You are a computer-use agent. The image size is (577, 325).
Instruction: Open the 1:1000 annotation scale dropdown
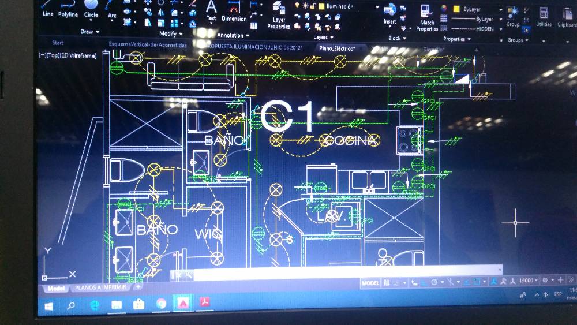pyautogui.click(x=529, y=281)
